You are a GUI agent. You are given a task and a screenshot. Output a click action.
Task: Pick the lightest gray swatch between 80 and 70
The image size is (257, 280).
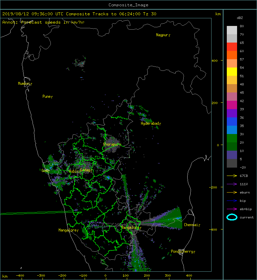click(232, 30)
